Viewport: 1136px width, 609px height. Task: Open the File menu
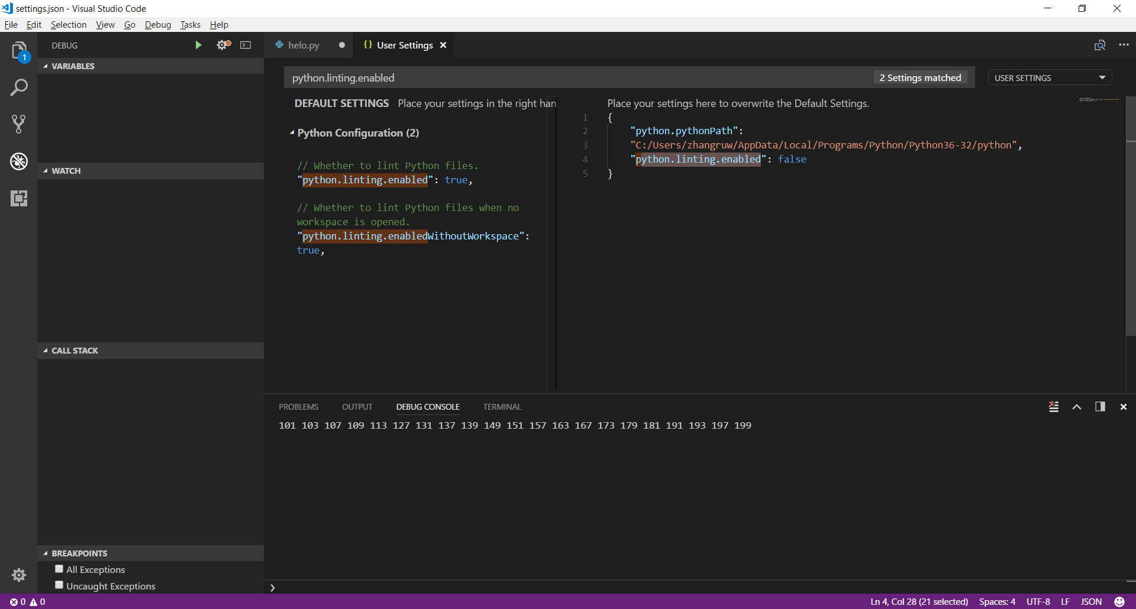tap(11, 24)
